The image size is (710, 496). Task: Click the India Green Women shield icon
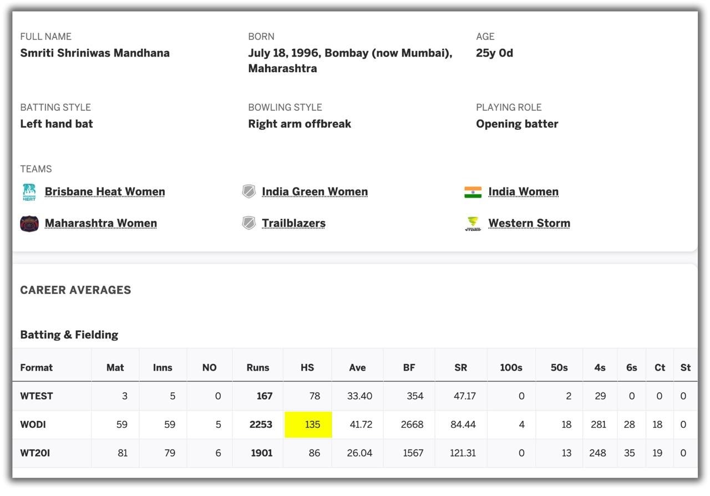(x=249, y=192)
